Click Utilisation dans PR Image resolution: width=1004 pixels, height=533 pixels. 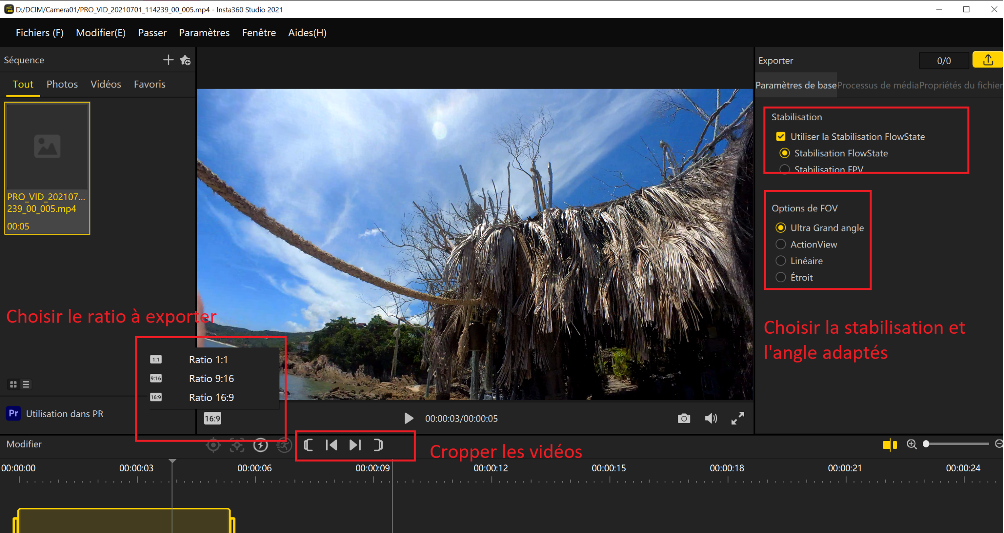point(65,413)
